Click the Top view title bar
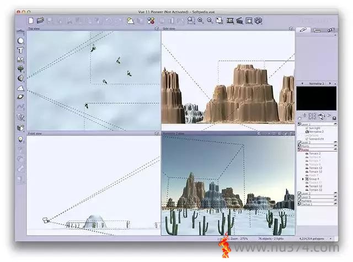The width and height of the screenshot is (353, 262). click(x=94, y=29)
